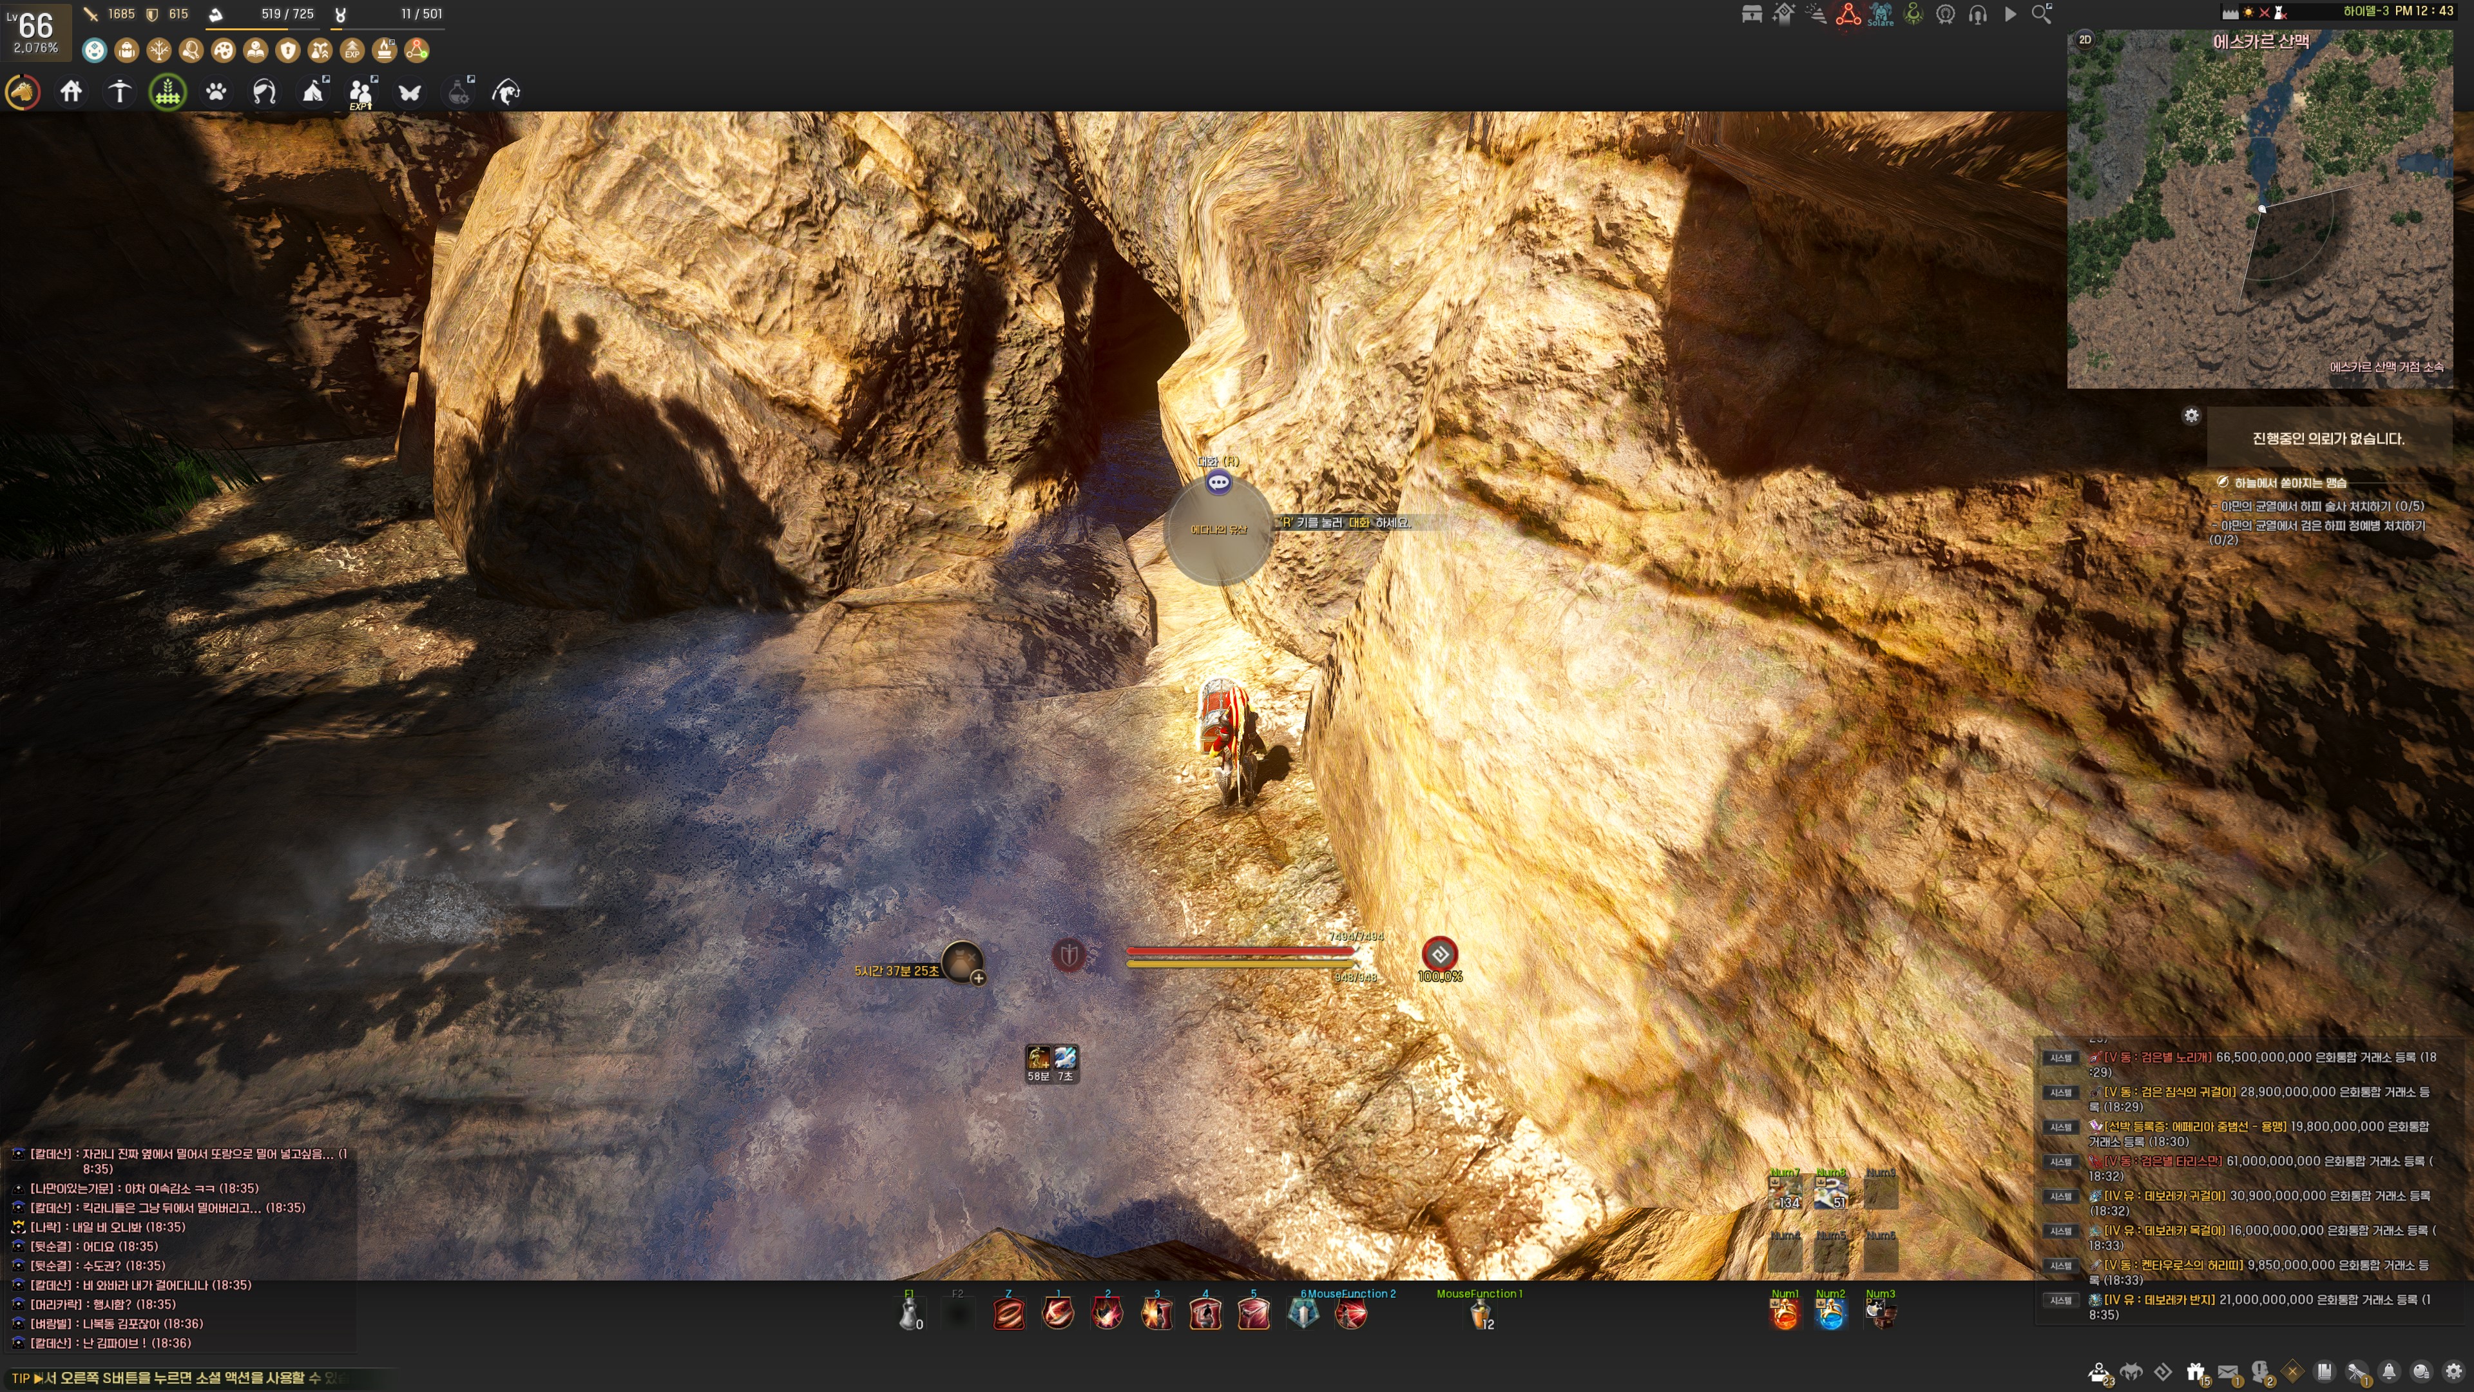This screenshot has width=2474, height=1392.
Task: Open game settings gear at bottom right
Action: 2454,1372
